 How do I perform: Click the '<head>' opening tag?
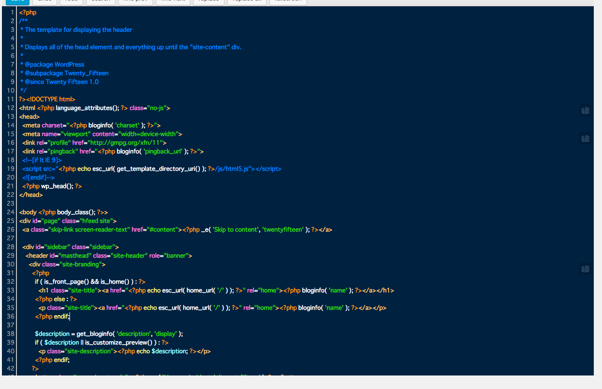pos(29,116)
